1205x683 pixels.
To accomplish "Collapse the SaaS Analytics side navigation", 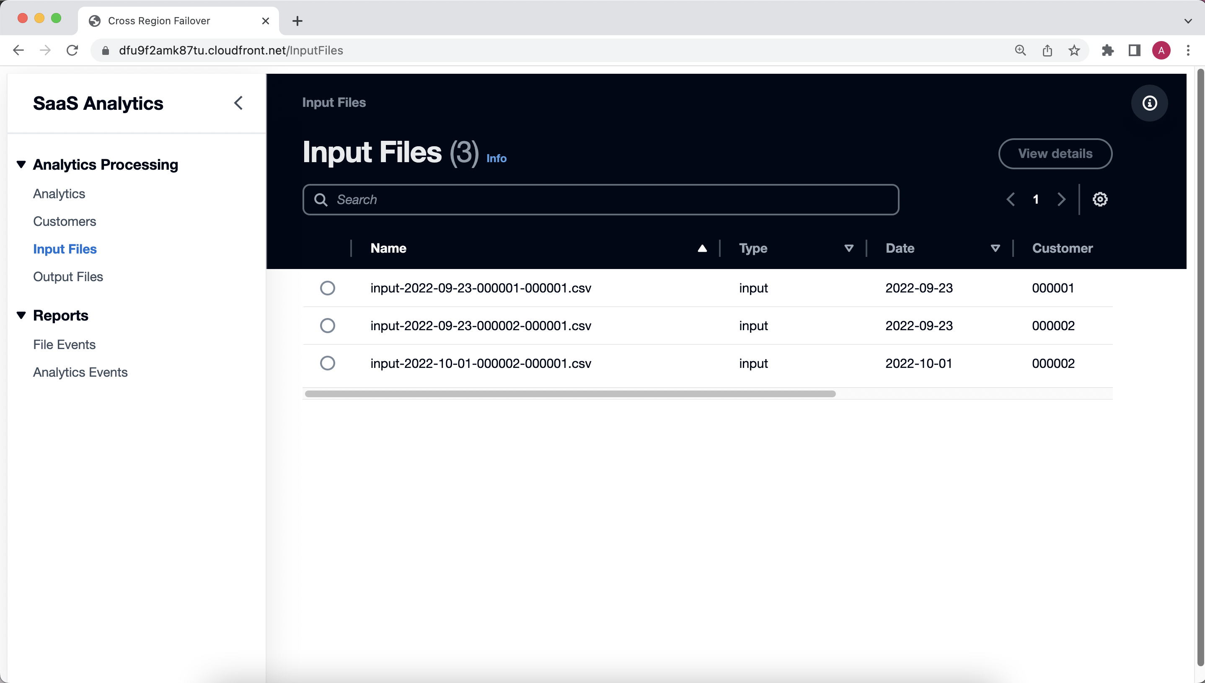I will pyautogui.click(x=238, y=103).
